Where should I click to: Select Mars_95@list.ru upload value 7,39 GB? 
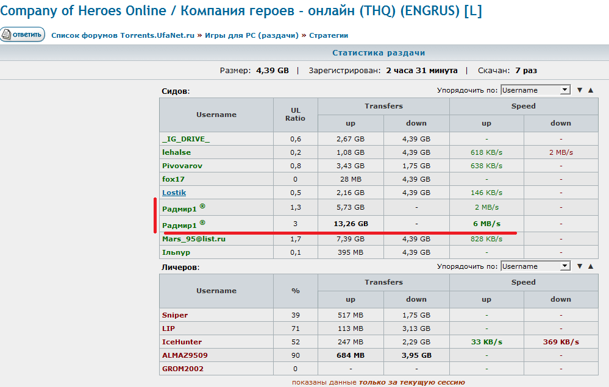[351, 239]
